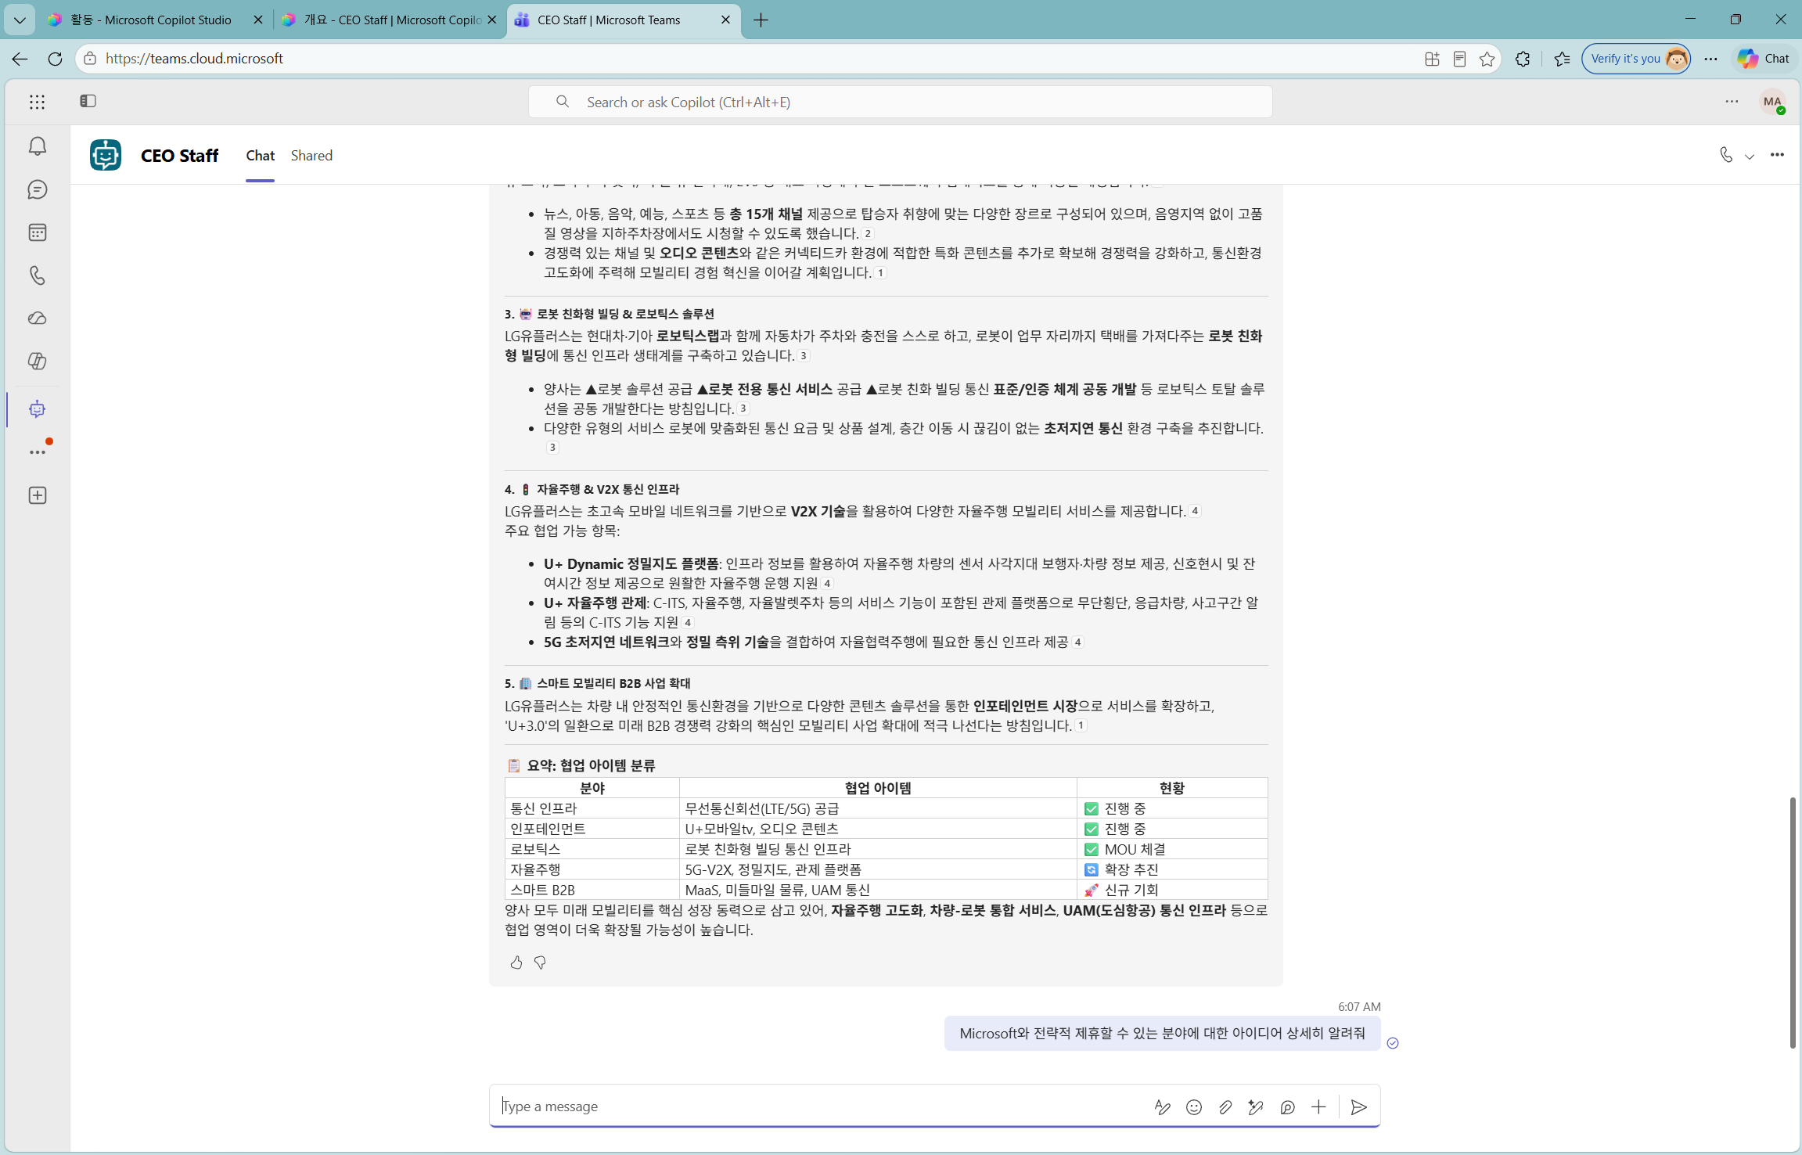
Task: Click the sent Microsoft 제휴 message bubble
Action: pos(1162,1033)
